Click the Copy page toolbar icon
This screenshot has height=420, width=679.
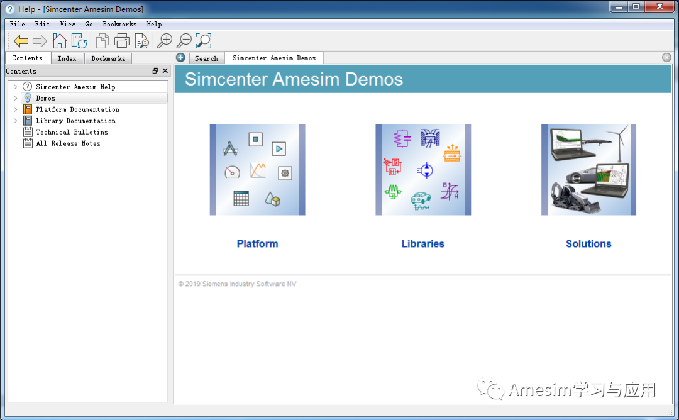pyautogui.click(x=101, y=40)
